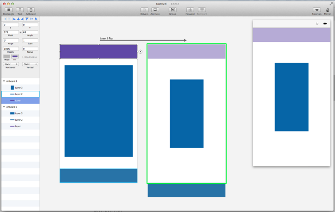The height and width of the screenshot is (212, 335).
Task: Select the large blue rectangle on first artboard
Action: coord(99,111)
